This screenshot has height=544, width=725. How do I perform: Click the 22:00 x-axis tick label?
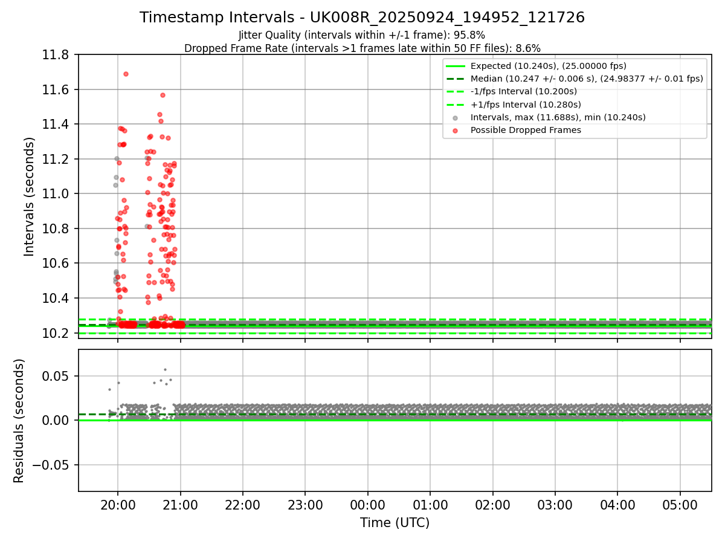[242, 505]
